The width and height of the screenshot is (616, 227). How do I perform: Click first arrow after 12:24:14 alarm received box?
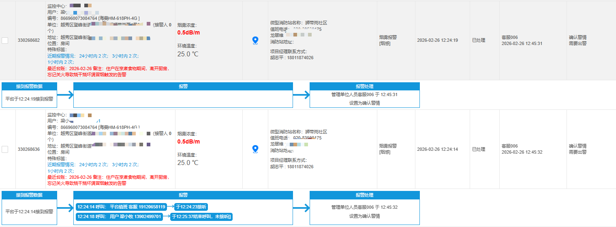[x=65, y=209]
